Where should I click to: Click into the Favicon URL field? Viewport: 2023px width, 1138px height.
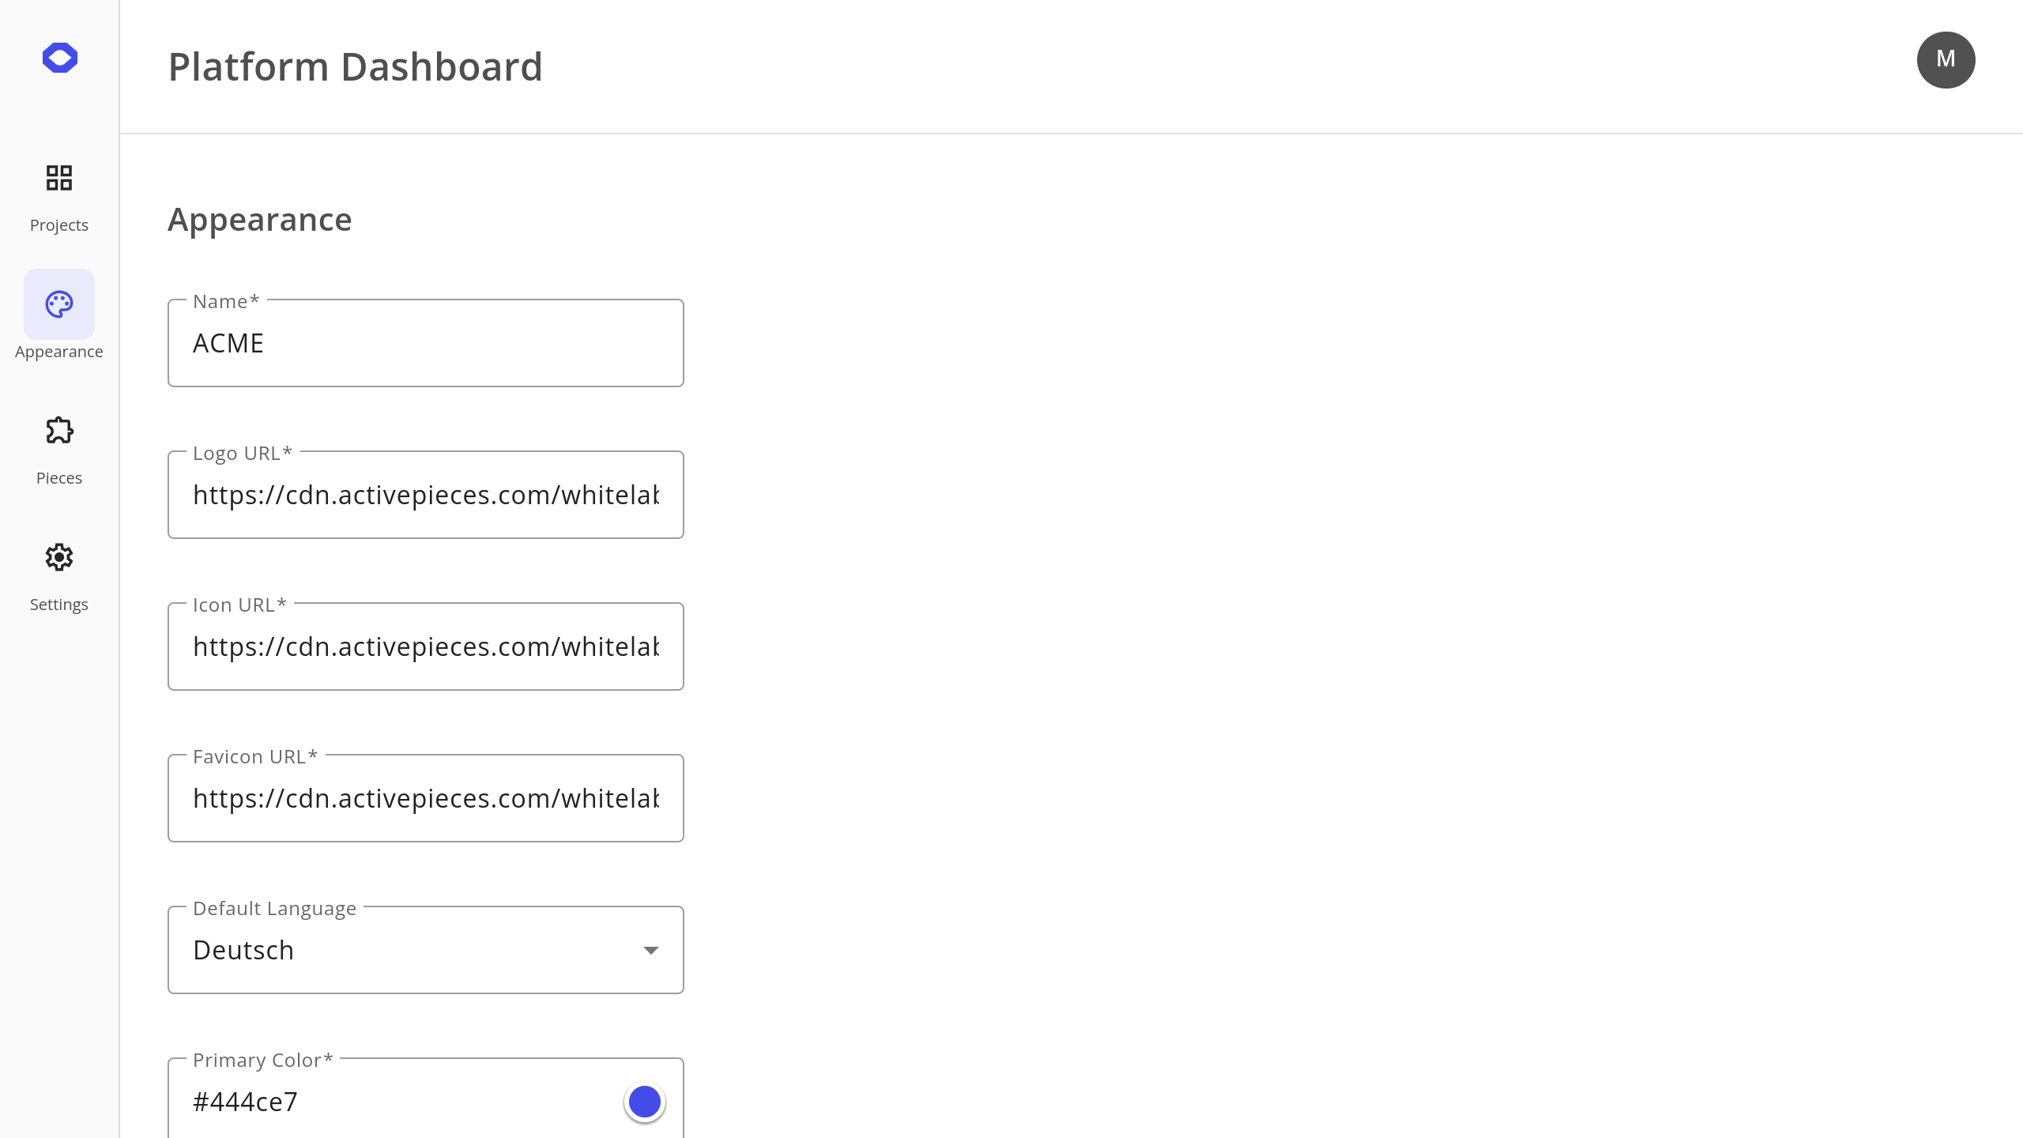[425, 798]
